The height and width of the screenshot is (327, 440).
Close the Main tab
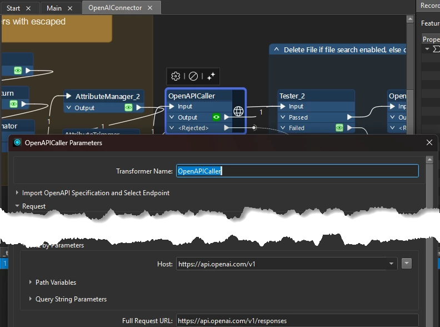point(70,8)
